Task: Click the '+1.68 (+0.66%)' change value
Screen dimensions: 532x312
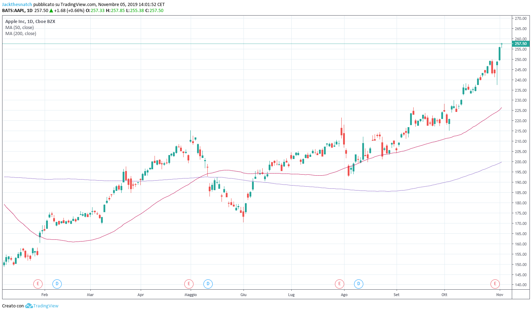Action: pos(69,11)
